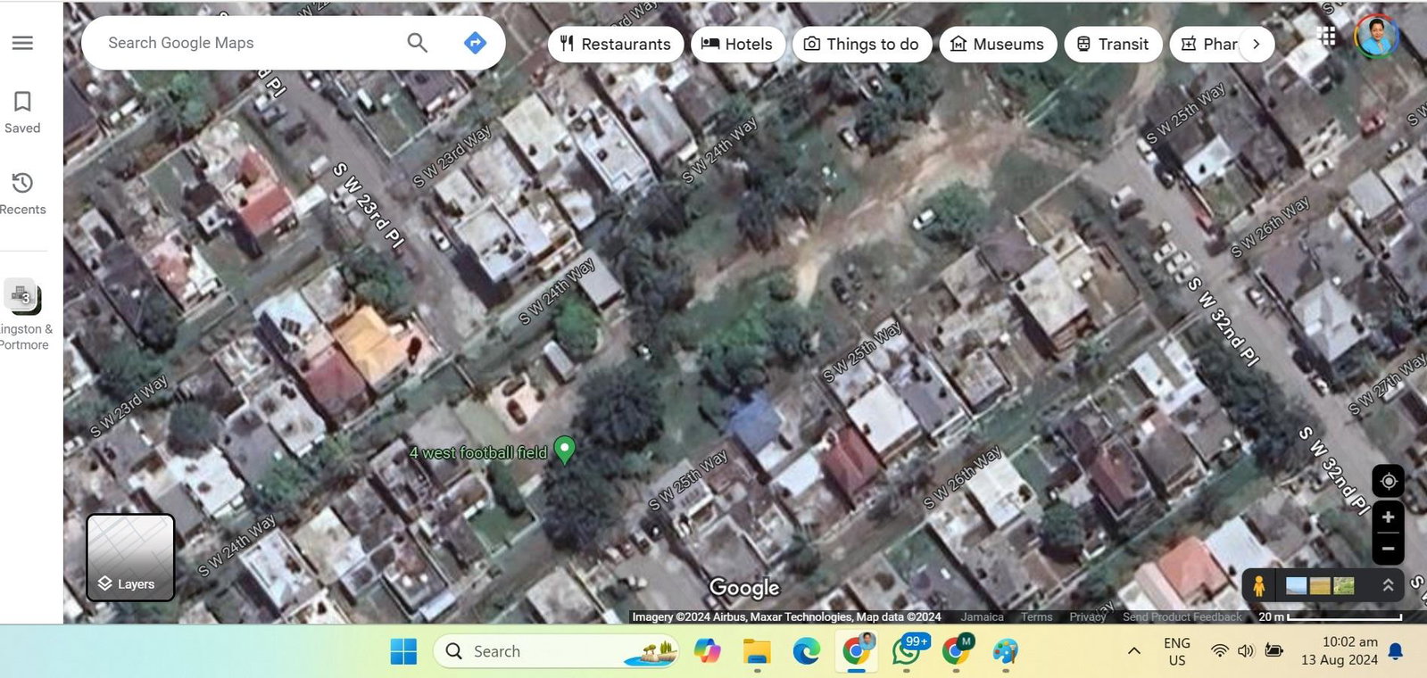Open Microsoft Edge in taskbar
The height and width of the screenshot is (678, 1427).
[x=807, y=651]
